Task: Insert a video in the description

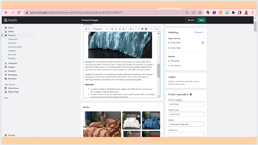Action: coord(146,29)
